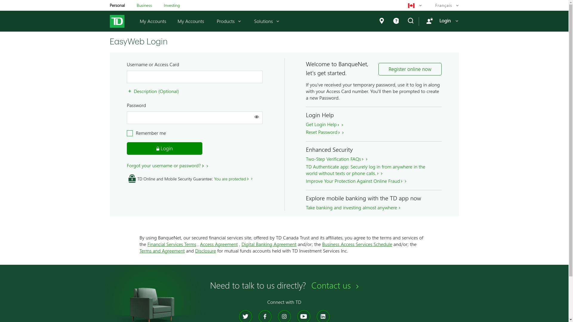This screenshot has width=573, height=322.
Task: Open Terms and Agreement link
Action: click(162, 251)
